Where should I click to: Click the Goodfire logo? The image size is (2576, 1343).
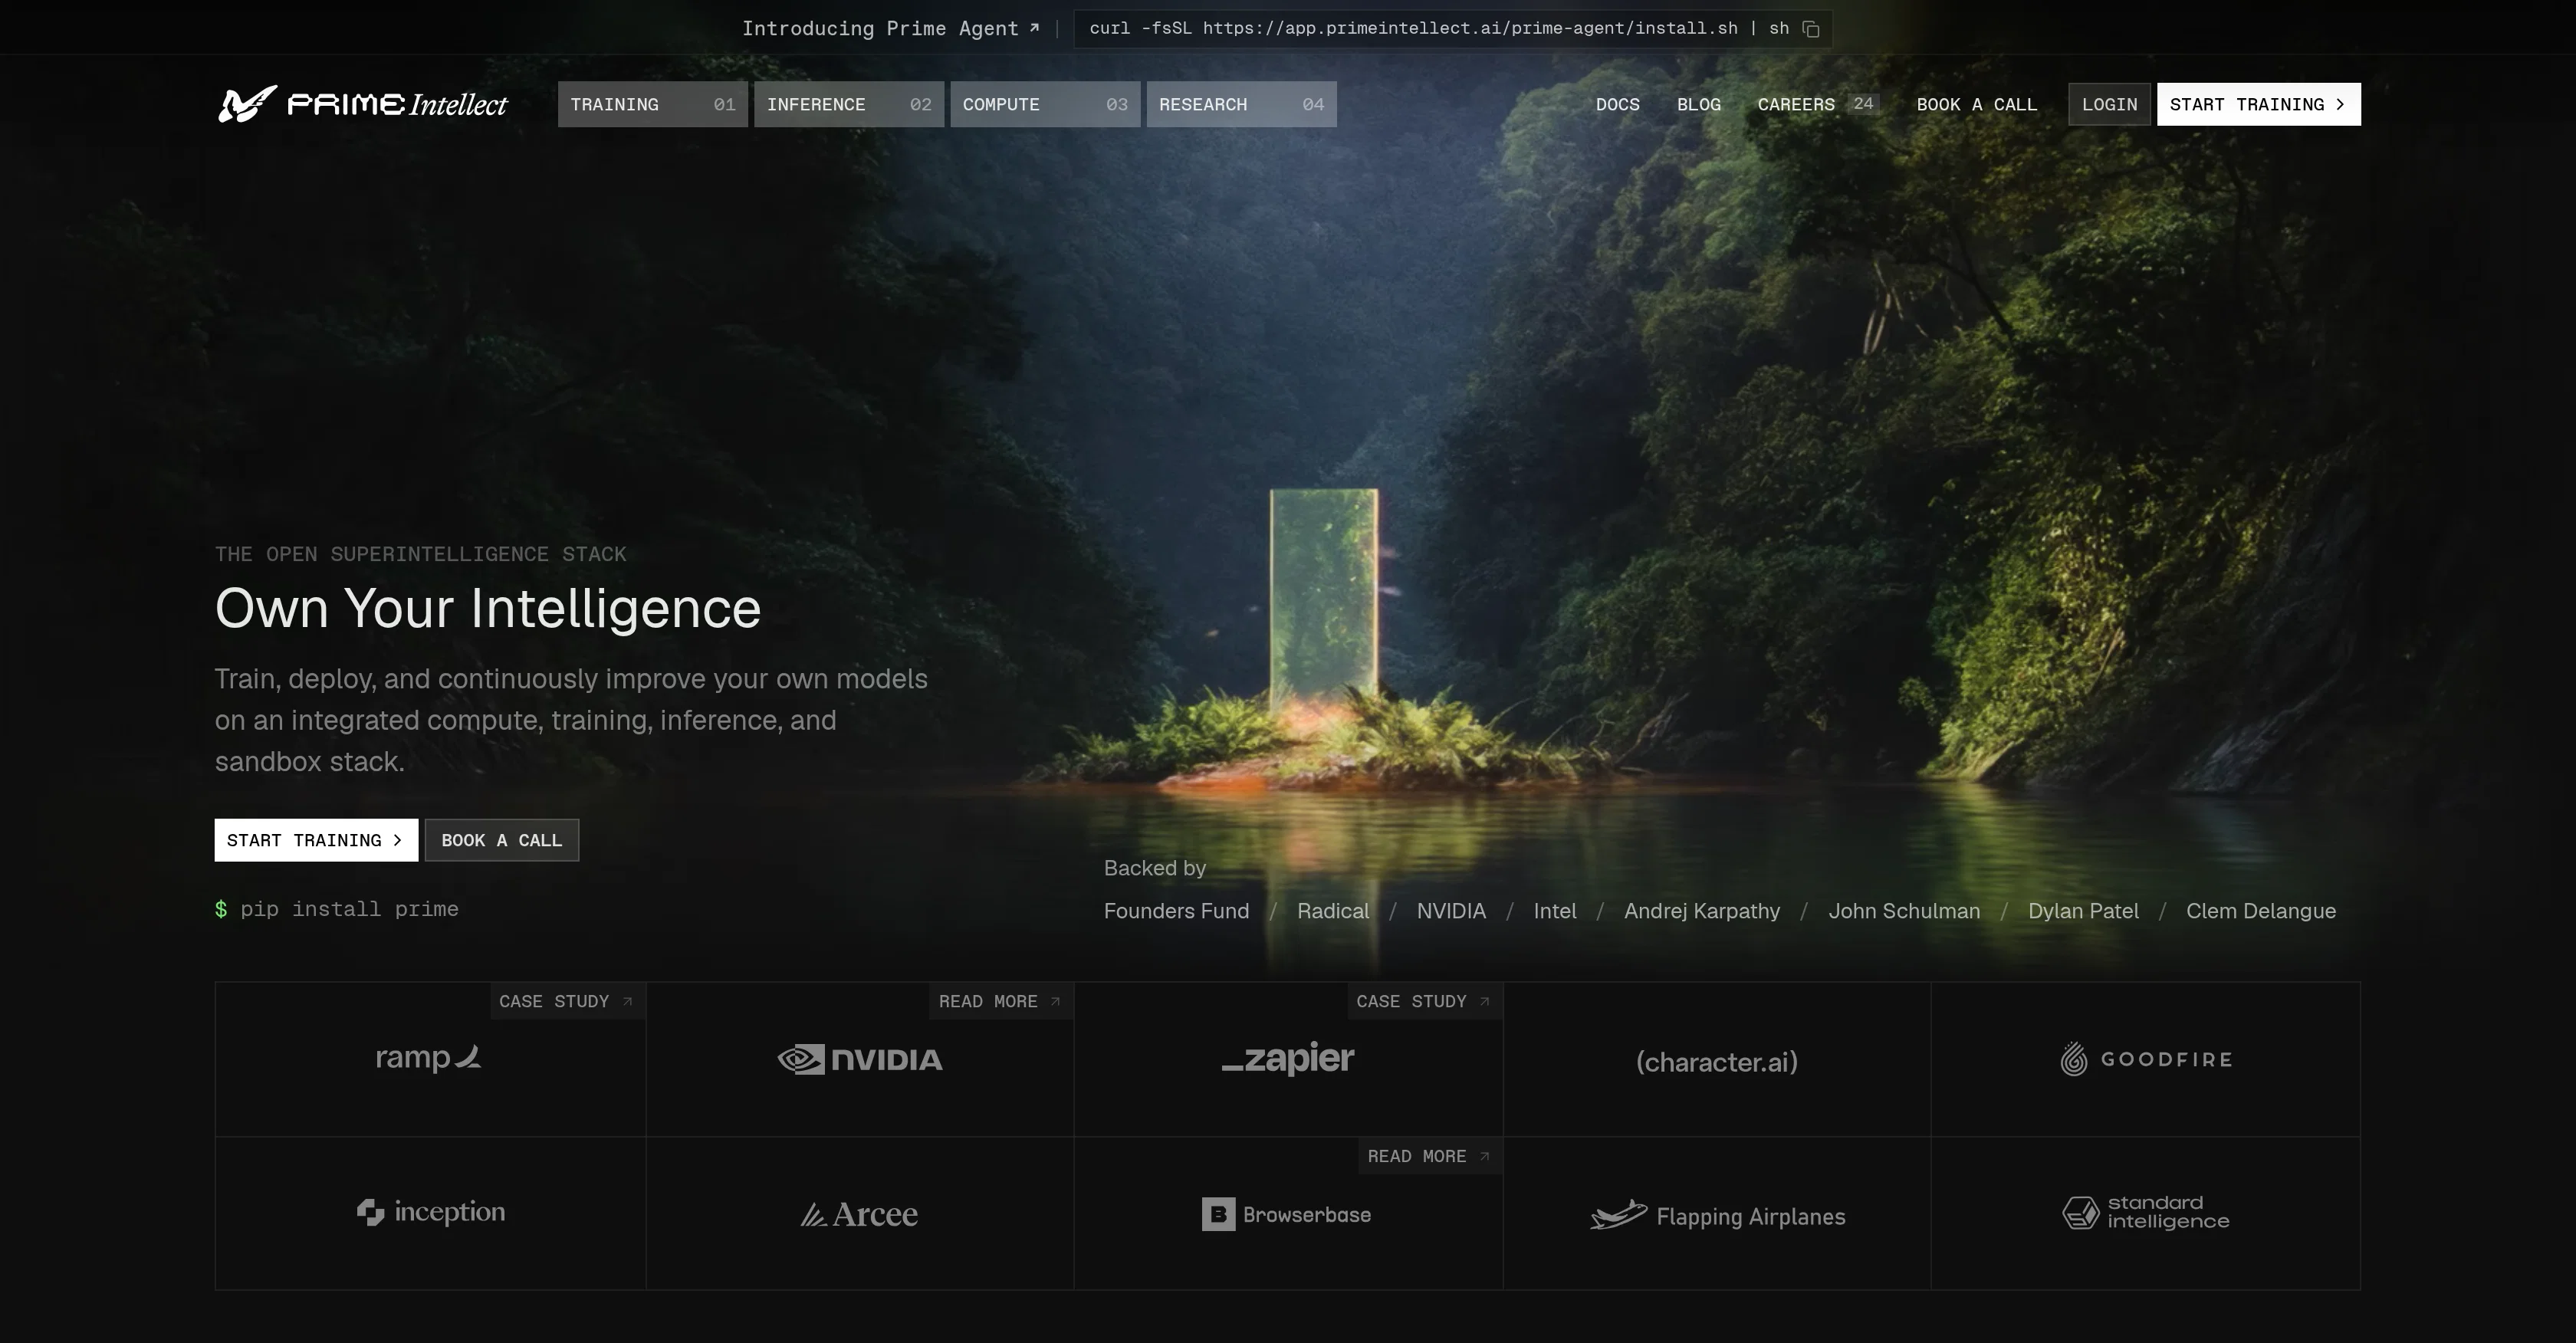[x=2146, y=1059]
